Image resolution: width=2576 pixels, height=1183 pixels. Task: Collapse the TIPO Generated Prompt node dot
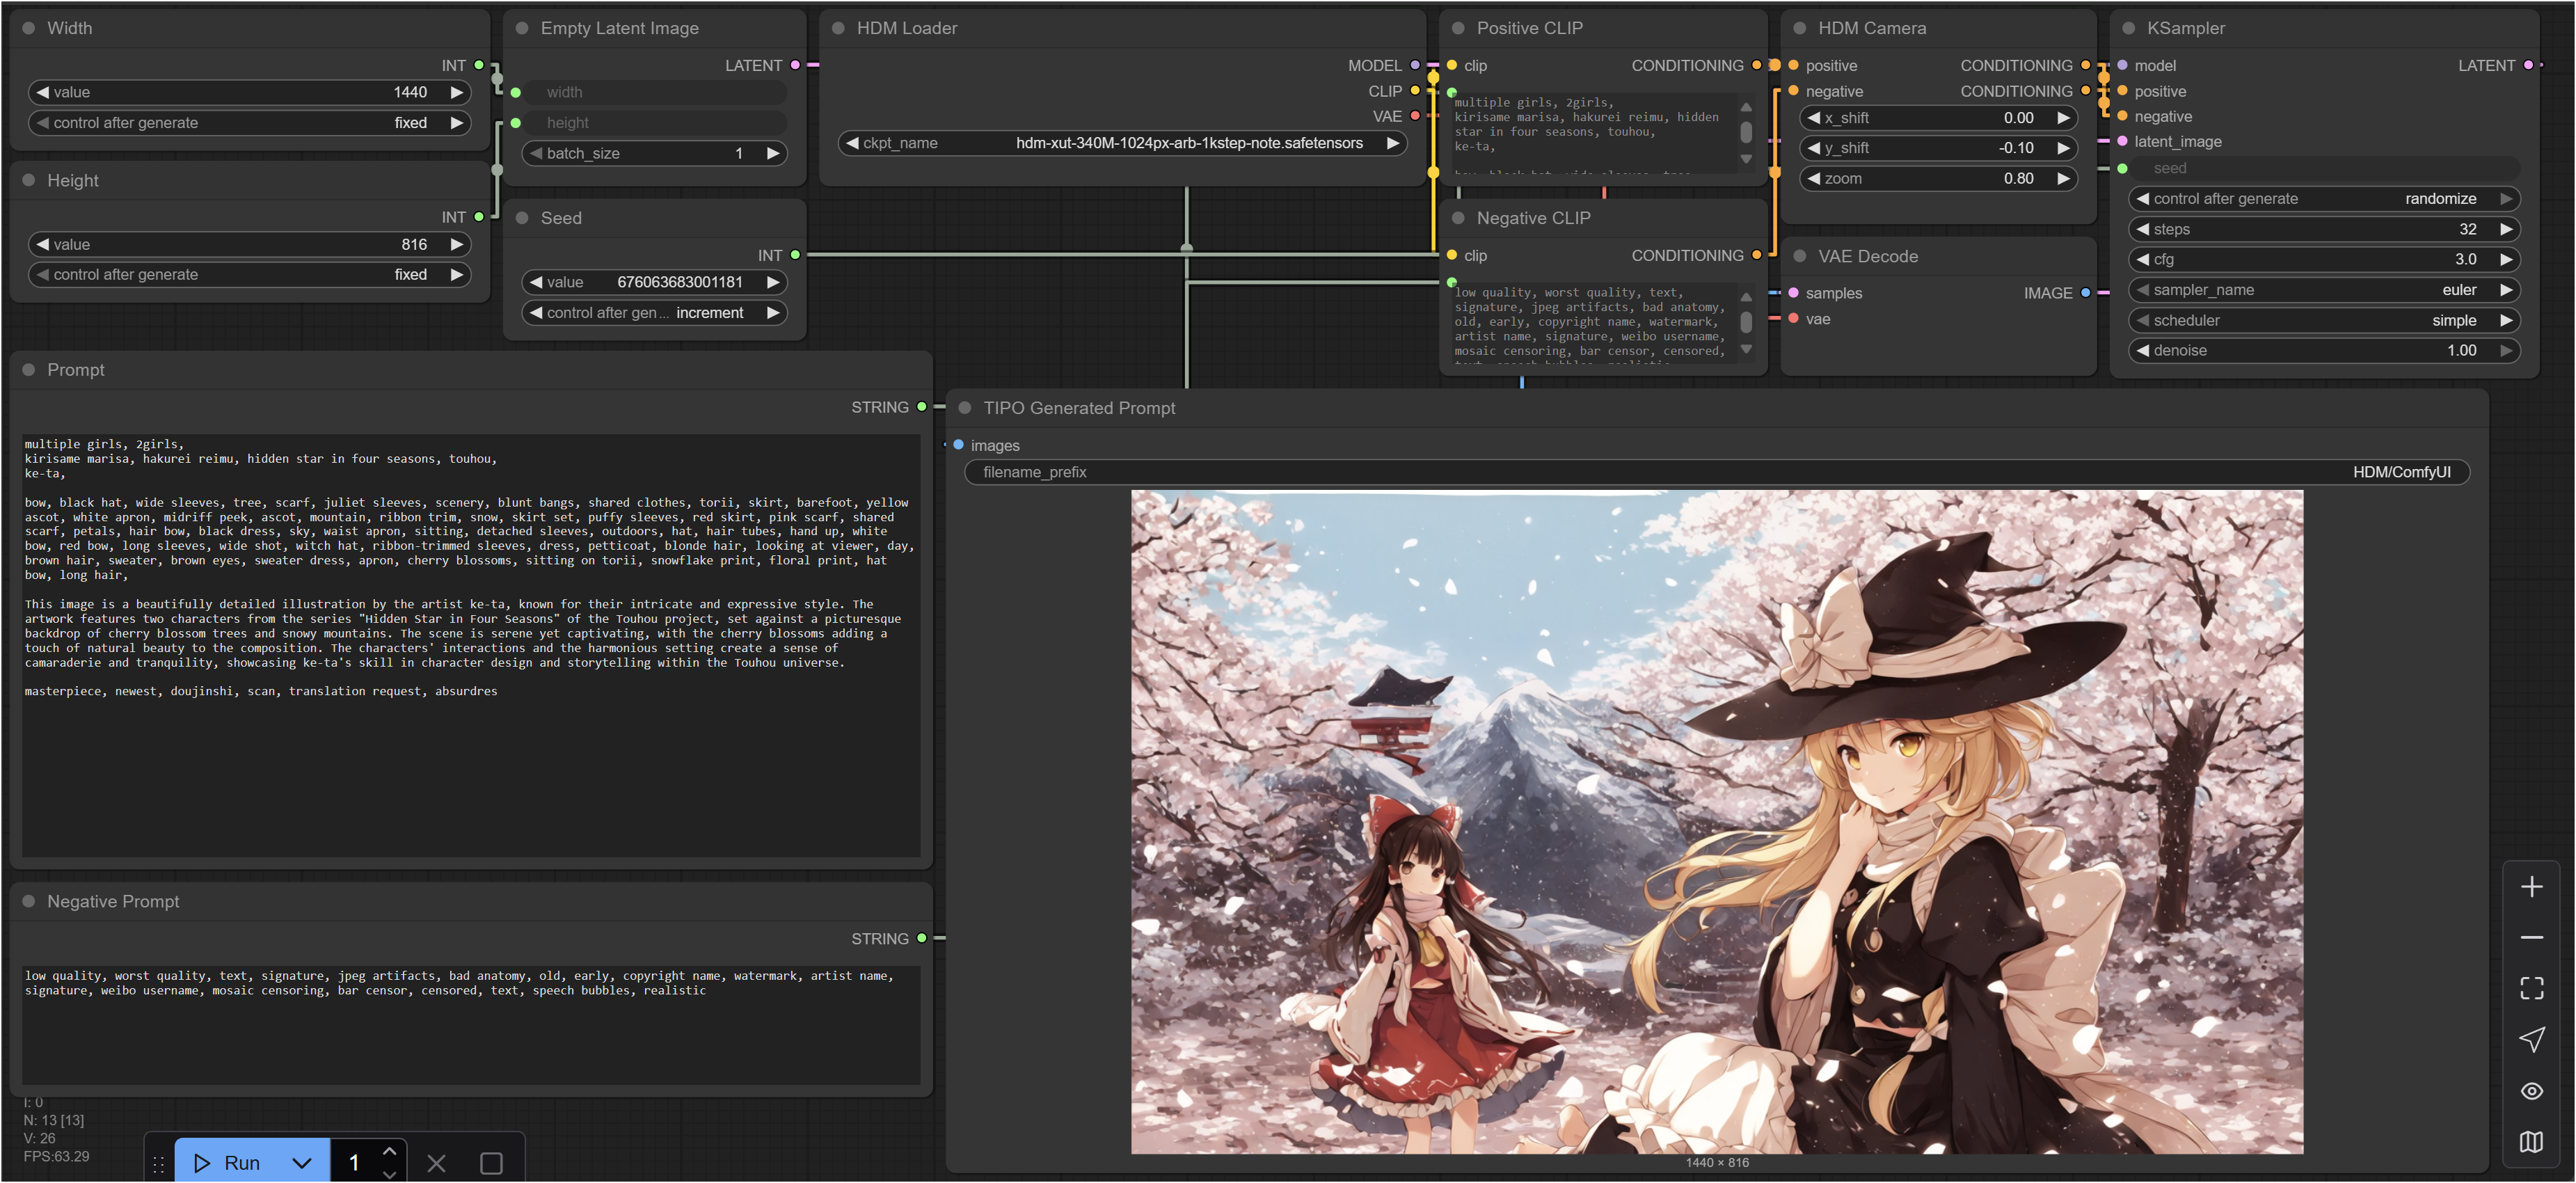[x=965, y=408]
